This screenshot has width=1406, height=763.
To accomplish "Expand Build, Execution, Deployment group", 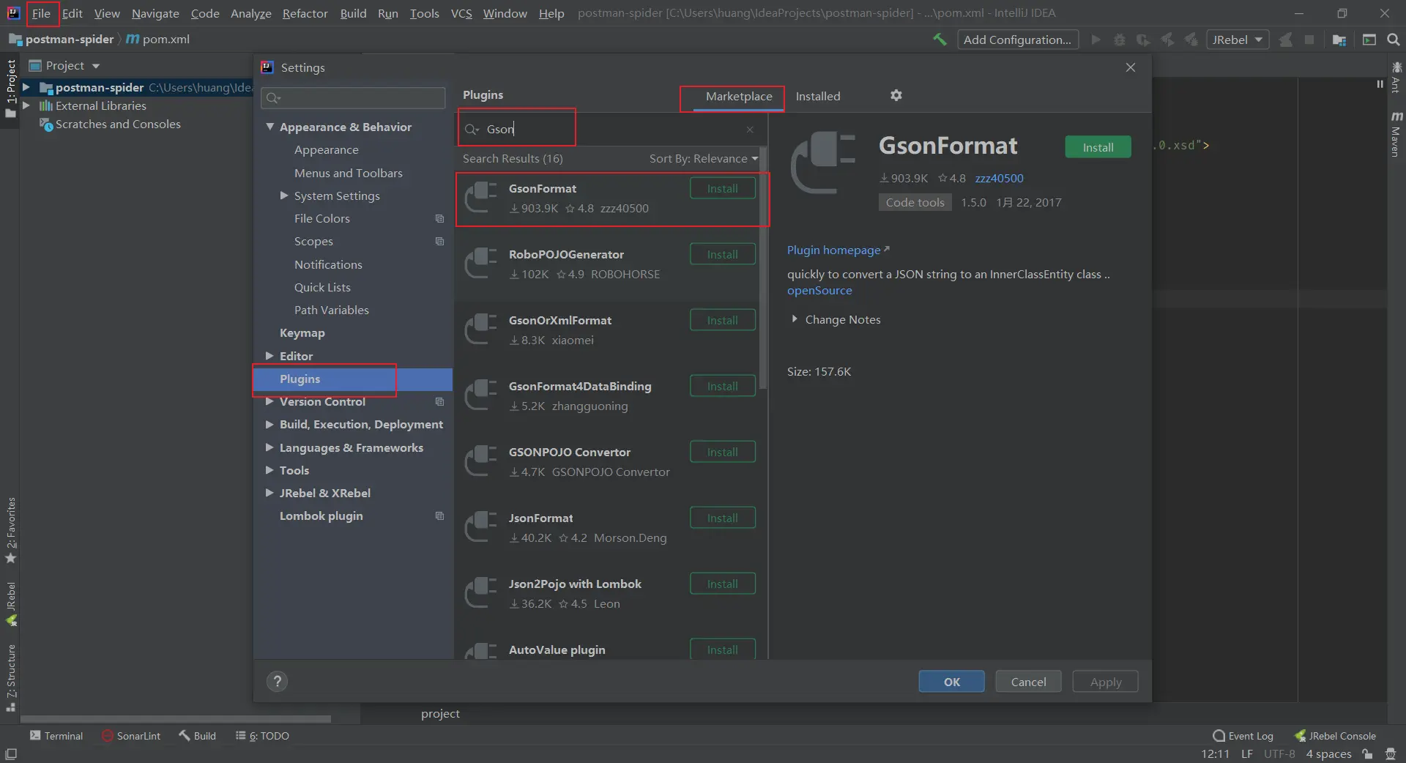I will coord(269,424).
